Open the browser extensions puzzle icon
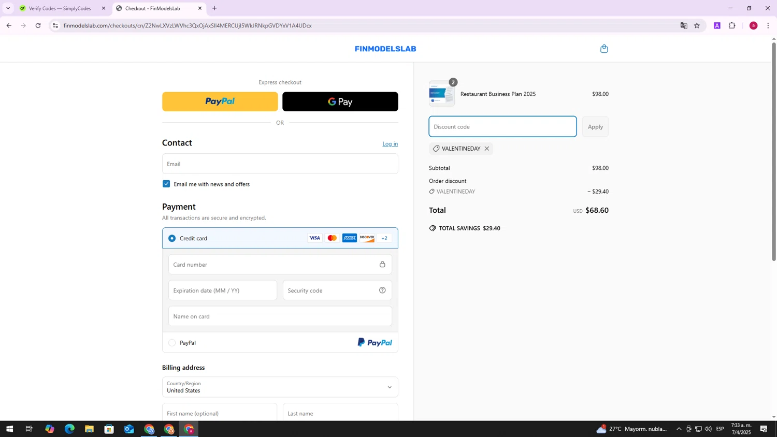The height and width of the screenshot is (437, 777). pyautogui.click(x=732, y=25)
